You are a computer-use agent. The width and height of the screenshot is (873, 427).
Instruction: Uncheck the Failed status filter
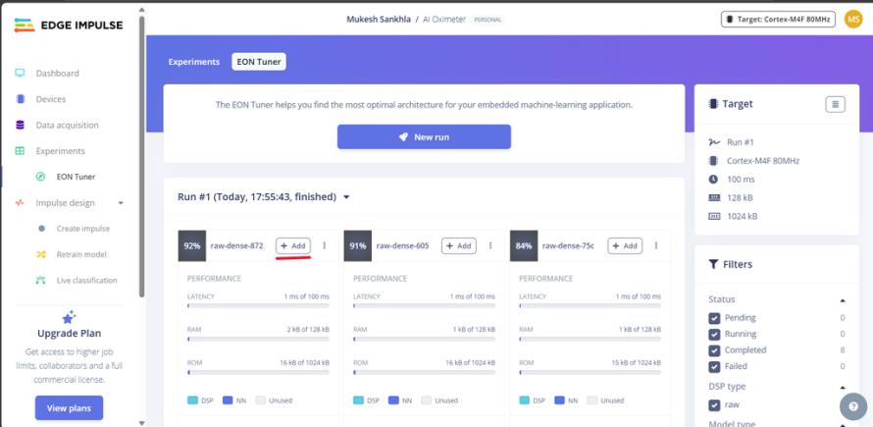pyautogui.click(x=714, y=366)
